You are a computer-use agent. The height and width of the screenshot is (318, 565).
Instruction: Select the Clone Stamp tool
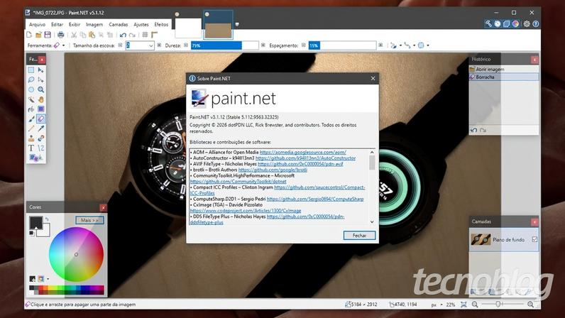[x=31, y=138]
